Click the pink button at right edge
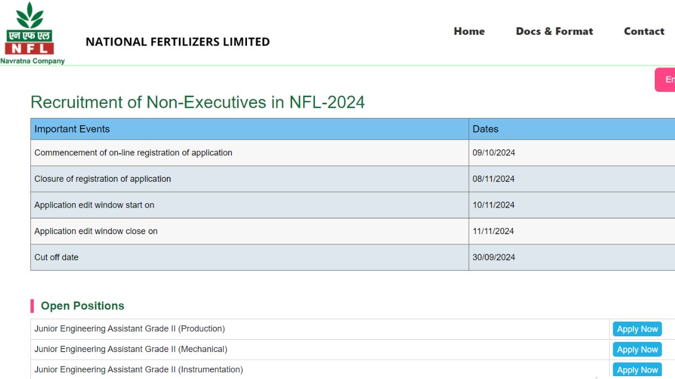This screenshot has height=379, width=675. click(x=666, y=80)
